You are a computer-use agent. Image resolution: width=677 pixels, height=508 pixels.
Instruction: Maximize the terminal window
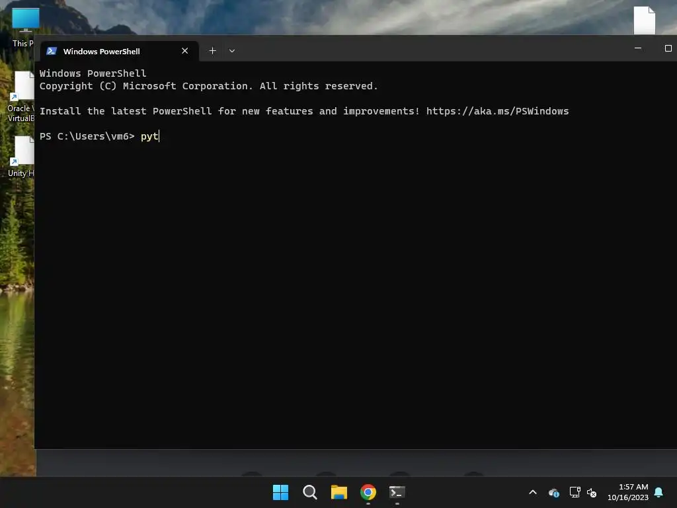pos(668,48)
